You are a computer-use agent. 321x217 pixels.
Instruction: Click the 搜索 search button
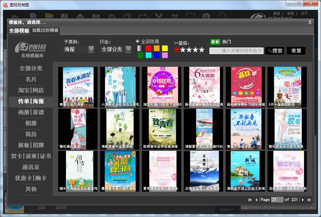pyautogui.click(x=274, y=50)
